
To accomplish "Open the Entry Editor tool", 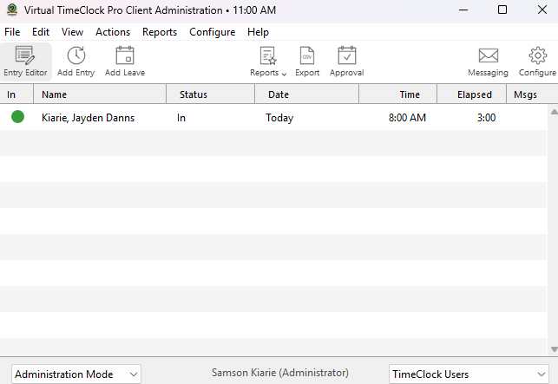I will click(25, 62).
